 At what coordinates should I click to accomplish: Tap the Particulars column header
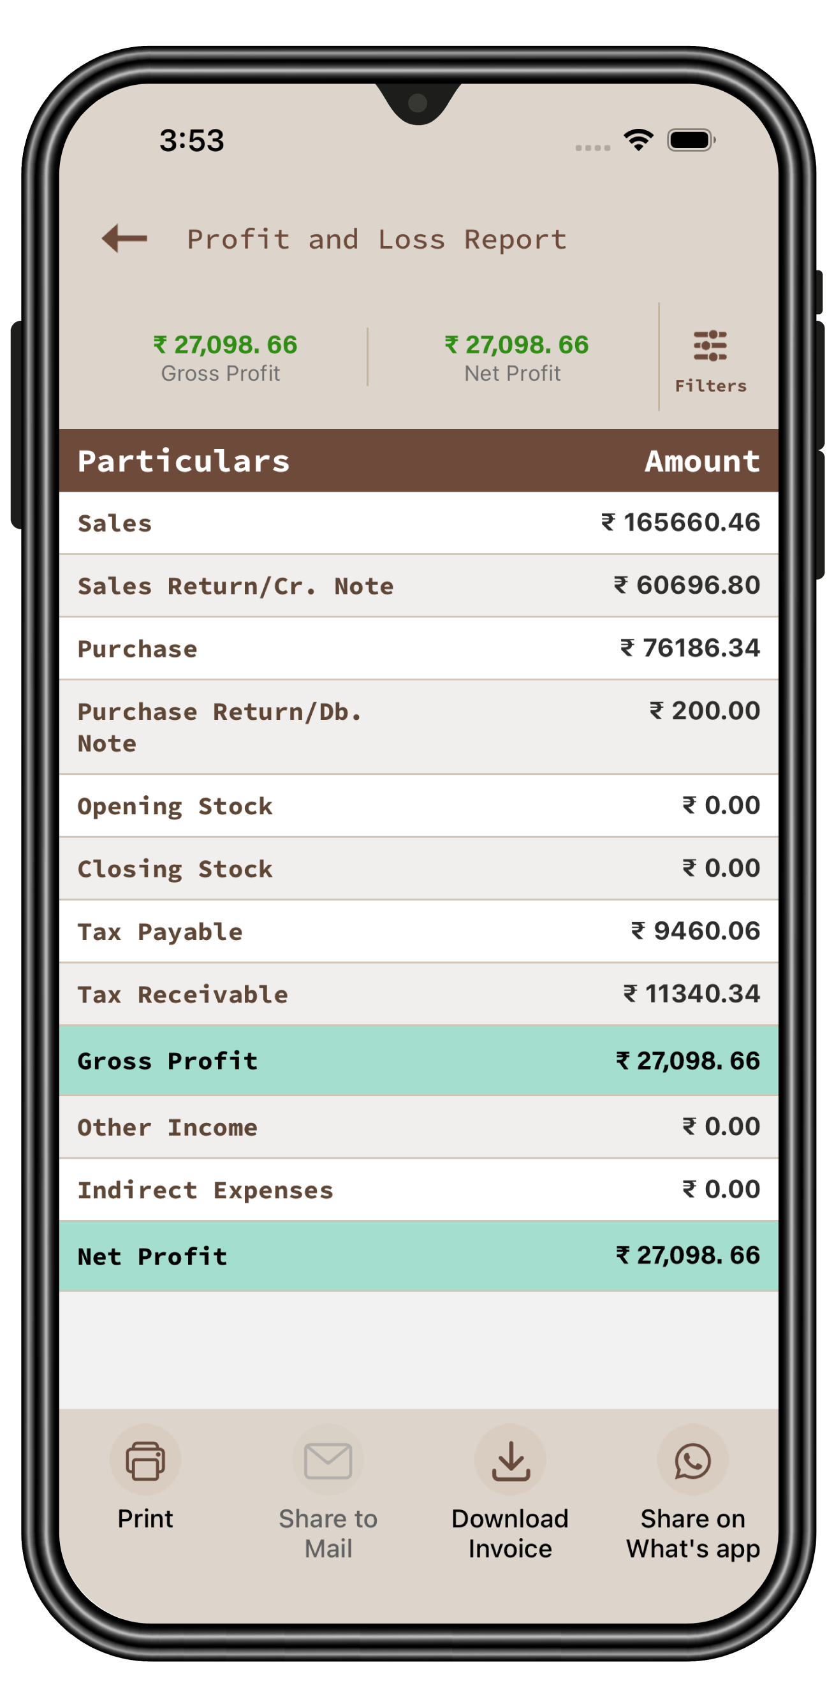tap(183, 460)
